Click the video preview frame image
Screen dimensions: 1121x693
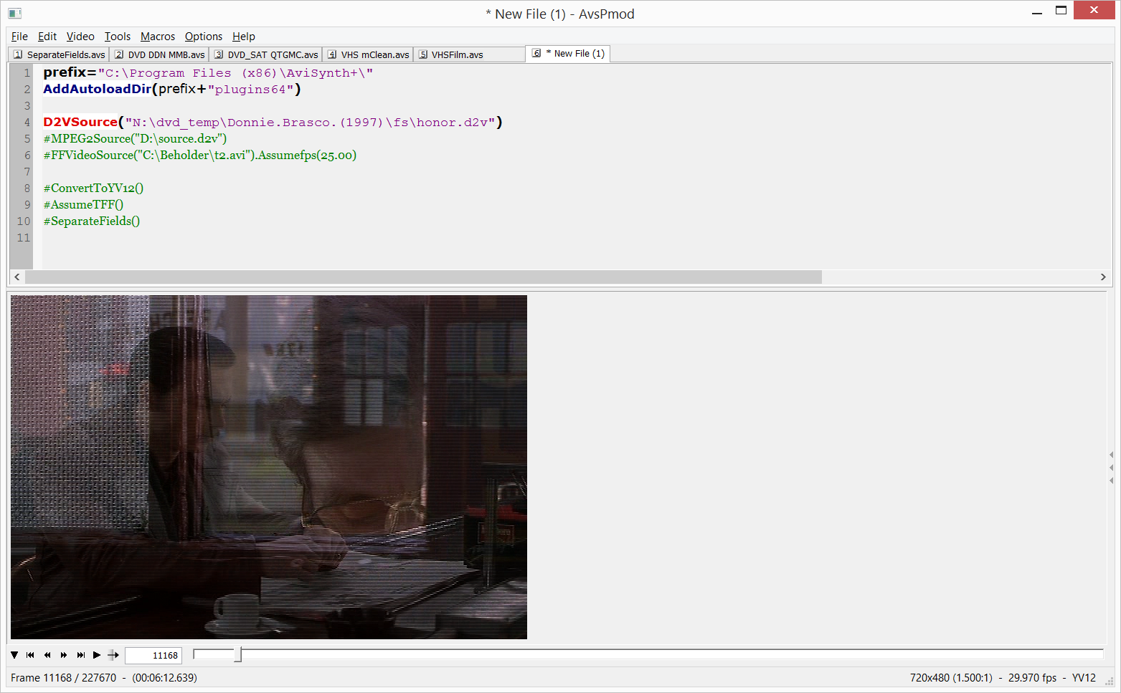point(269,467)
